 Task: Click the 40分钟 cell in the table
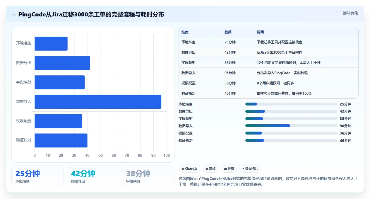pyautogui.click(x=230, y=93)
